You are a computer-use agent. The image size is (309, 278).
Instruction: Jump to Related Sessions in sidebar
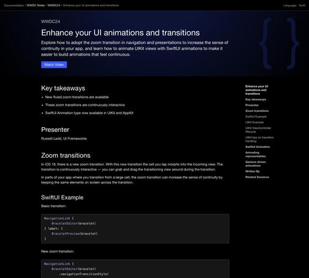[x=257, y=177]
